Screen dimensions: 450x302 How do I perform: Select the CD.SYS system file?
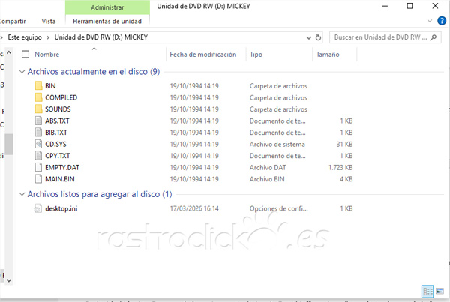pos(56,144)
